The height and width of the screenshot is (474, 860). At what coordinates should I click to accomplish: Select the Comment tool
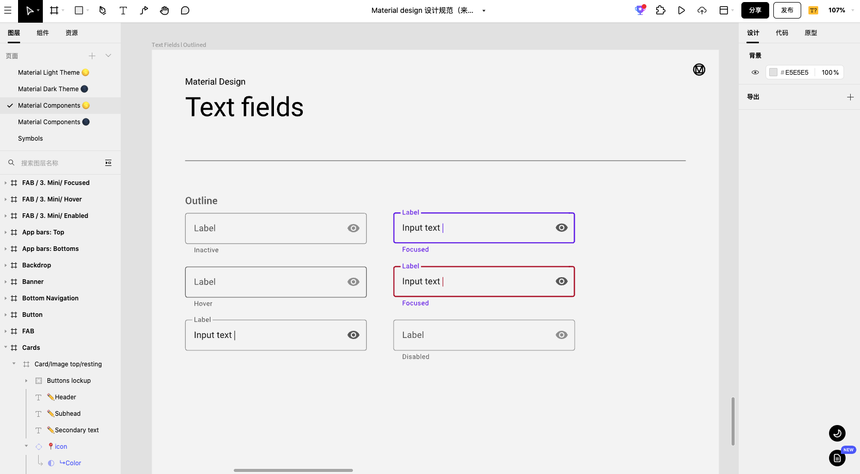click(185, 10)
